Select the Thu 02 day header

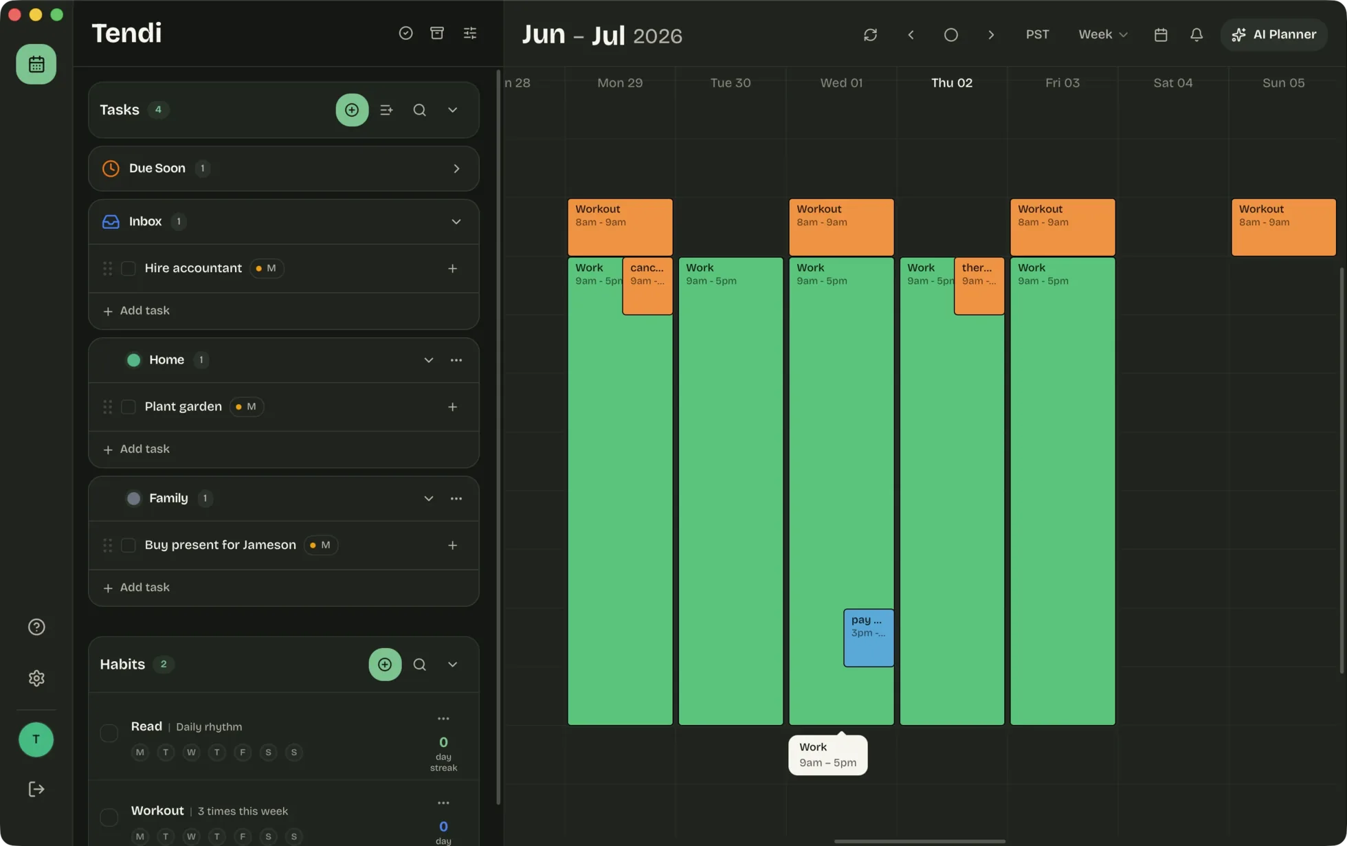951,83
